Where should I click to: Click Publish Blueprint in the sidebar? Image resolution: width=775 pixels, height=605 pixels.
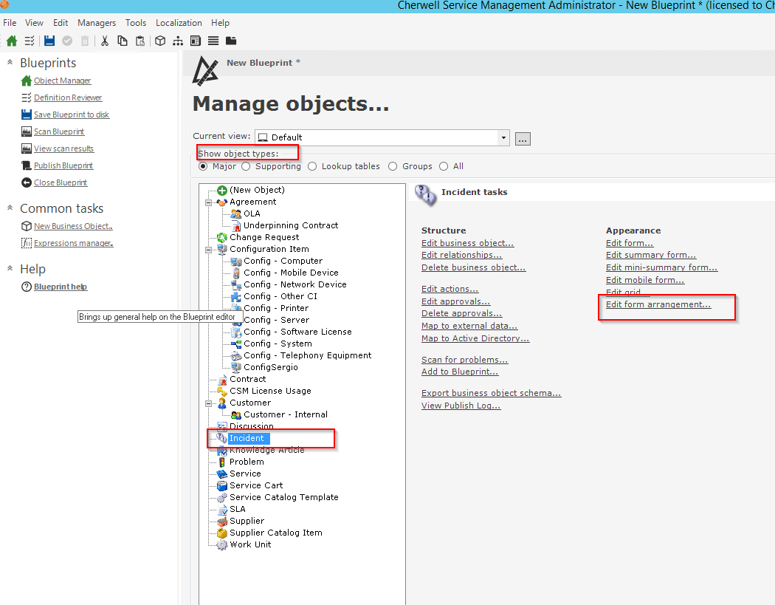[63, 165]
